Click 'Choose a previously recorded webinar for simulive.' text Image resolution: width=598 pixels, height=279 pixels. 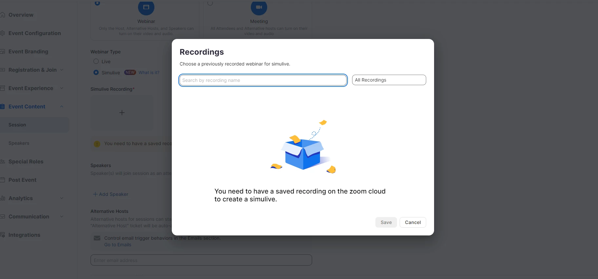tap(235, 64)
